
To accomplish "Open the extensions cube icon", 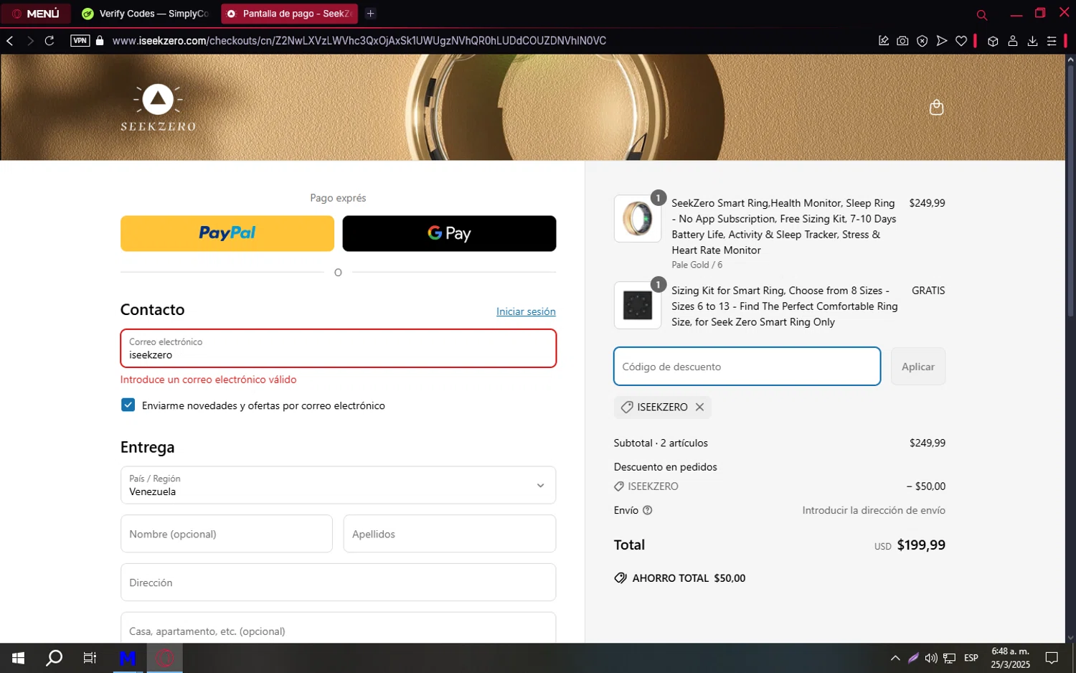I will click(993, 41).
